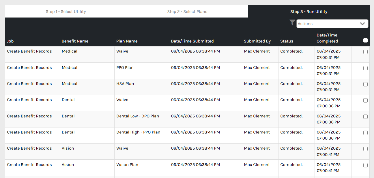The width and height of the screenshot is (374, 178).
Task: Click the Submitted By column header
Action: coord(257,41)
